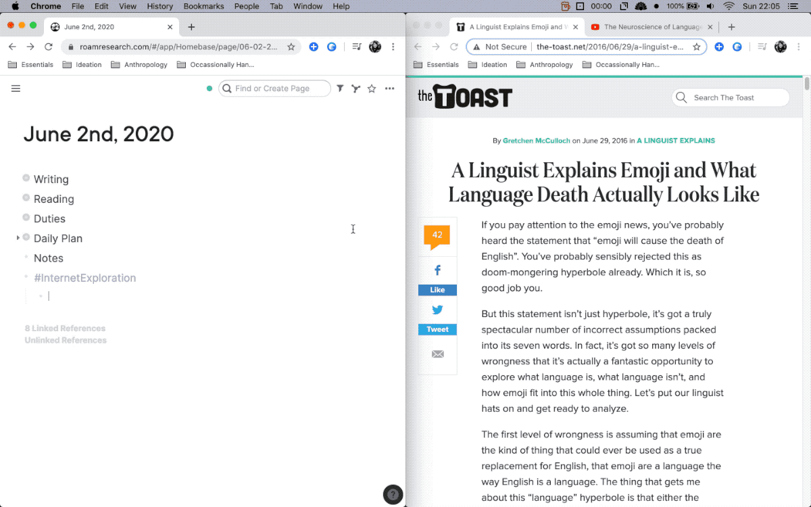Viewport: 811px width, 507px height.
Task: Click the Tweet button
Action: [x=437, y=329]
